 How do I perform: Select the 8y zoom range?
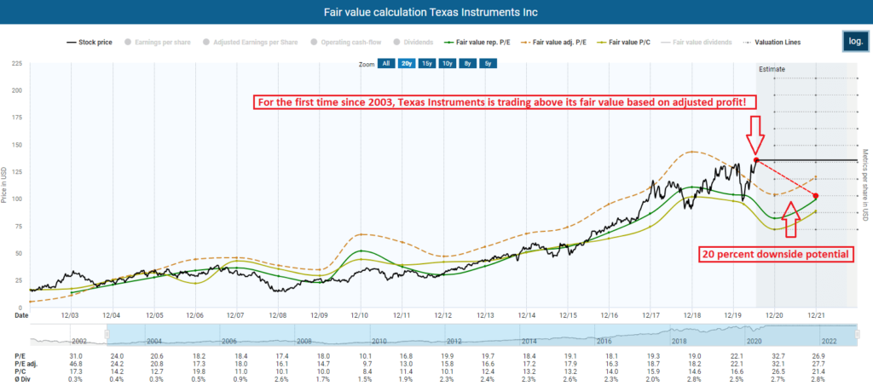click(468, 64)
